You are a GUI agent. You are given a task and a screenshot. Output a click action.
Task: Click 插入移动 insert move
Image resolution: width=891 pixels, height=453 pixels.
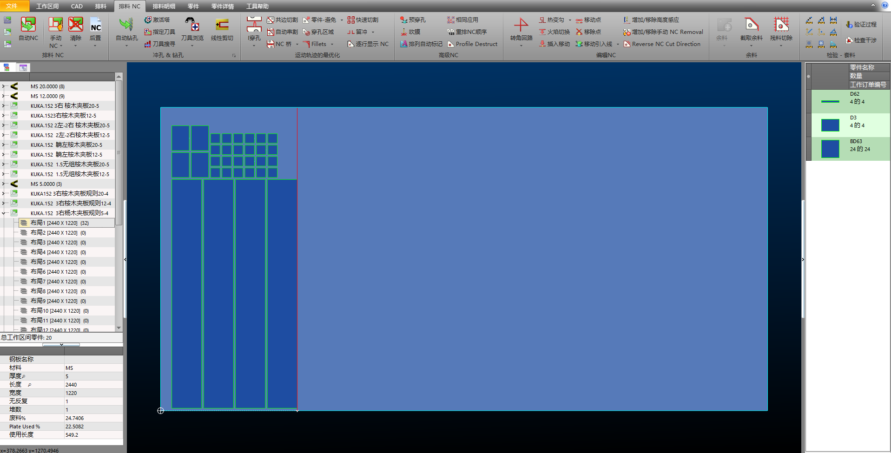click(x=554, y=44)
